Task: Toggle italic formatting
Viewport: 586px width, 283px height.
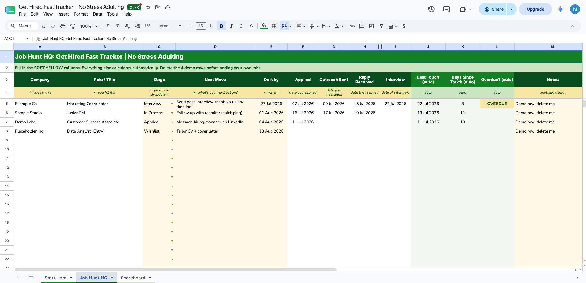Action: [x=231, y=26]
